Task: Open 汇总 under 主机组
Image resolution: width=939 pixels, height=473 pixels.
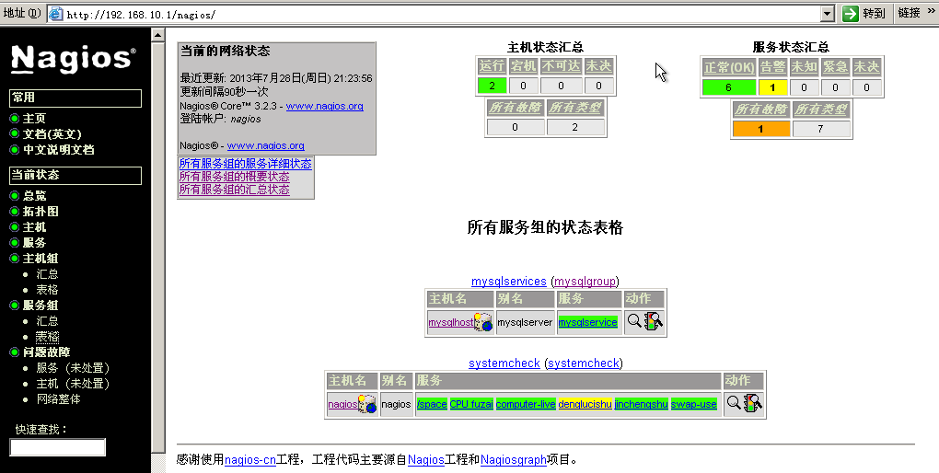Action: [47, 273]
